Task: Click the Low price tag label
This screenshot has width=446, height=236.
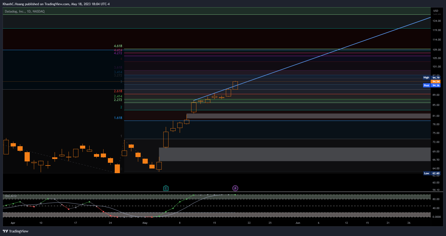Action: coord(427,173)
